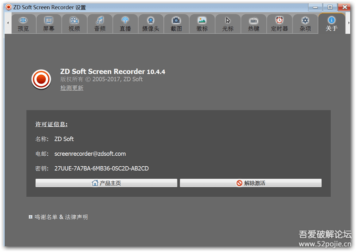
Task: Click the app icon in title bar
Action: (x=9, y=7)
